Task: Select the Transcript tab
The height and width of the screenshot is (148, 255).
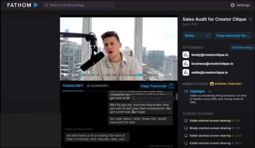Action: click(x=73, y=86)
